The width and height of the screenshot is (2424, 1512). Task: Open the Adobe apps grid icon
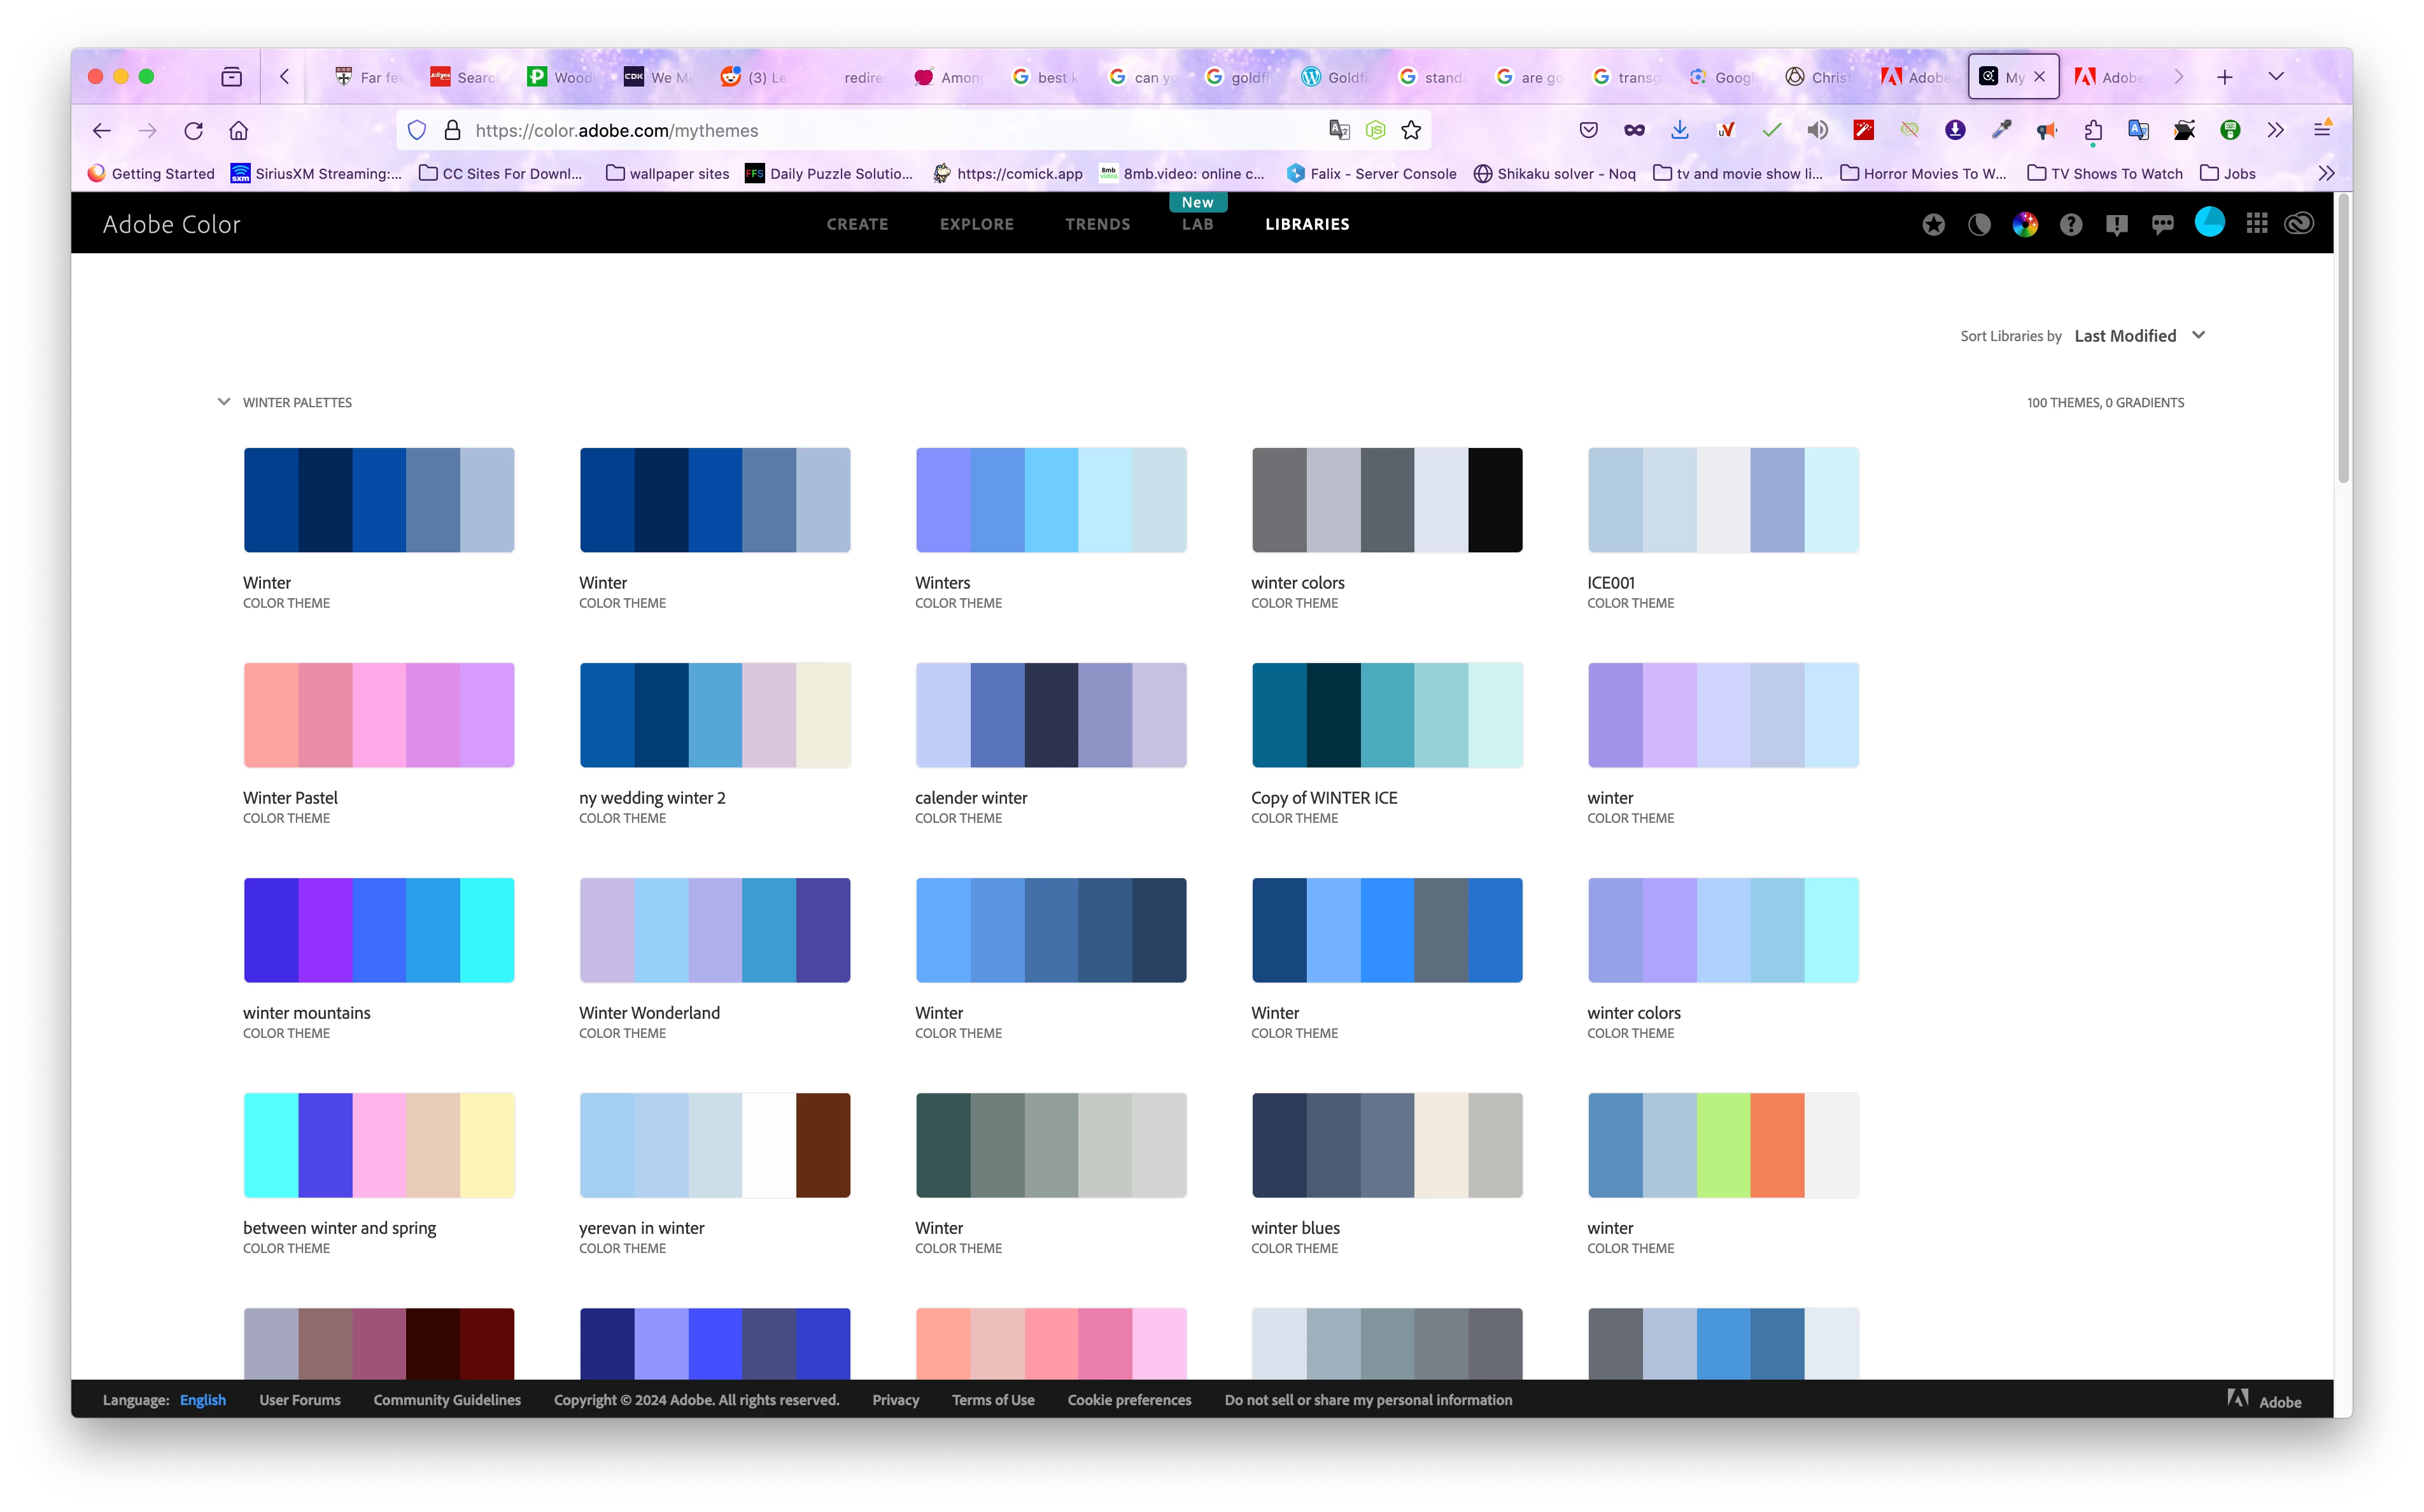[x=2256, y=224]
